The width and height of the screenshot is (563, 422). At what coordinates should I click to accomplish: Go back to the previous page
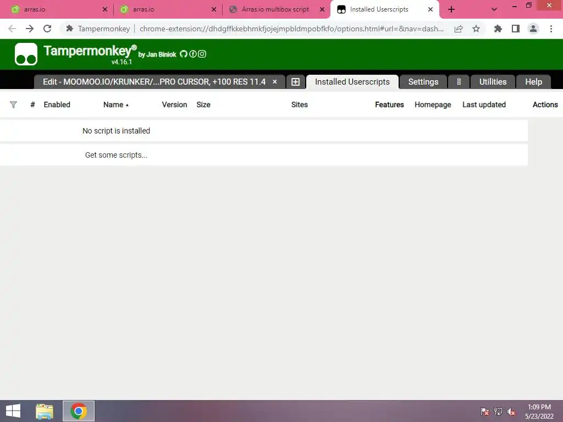click(x=12, y=29)
